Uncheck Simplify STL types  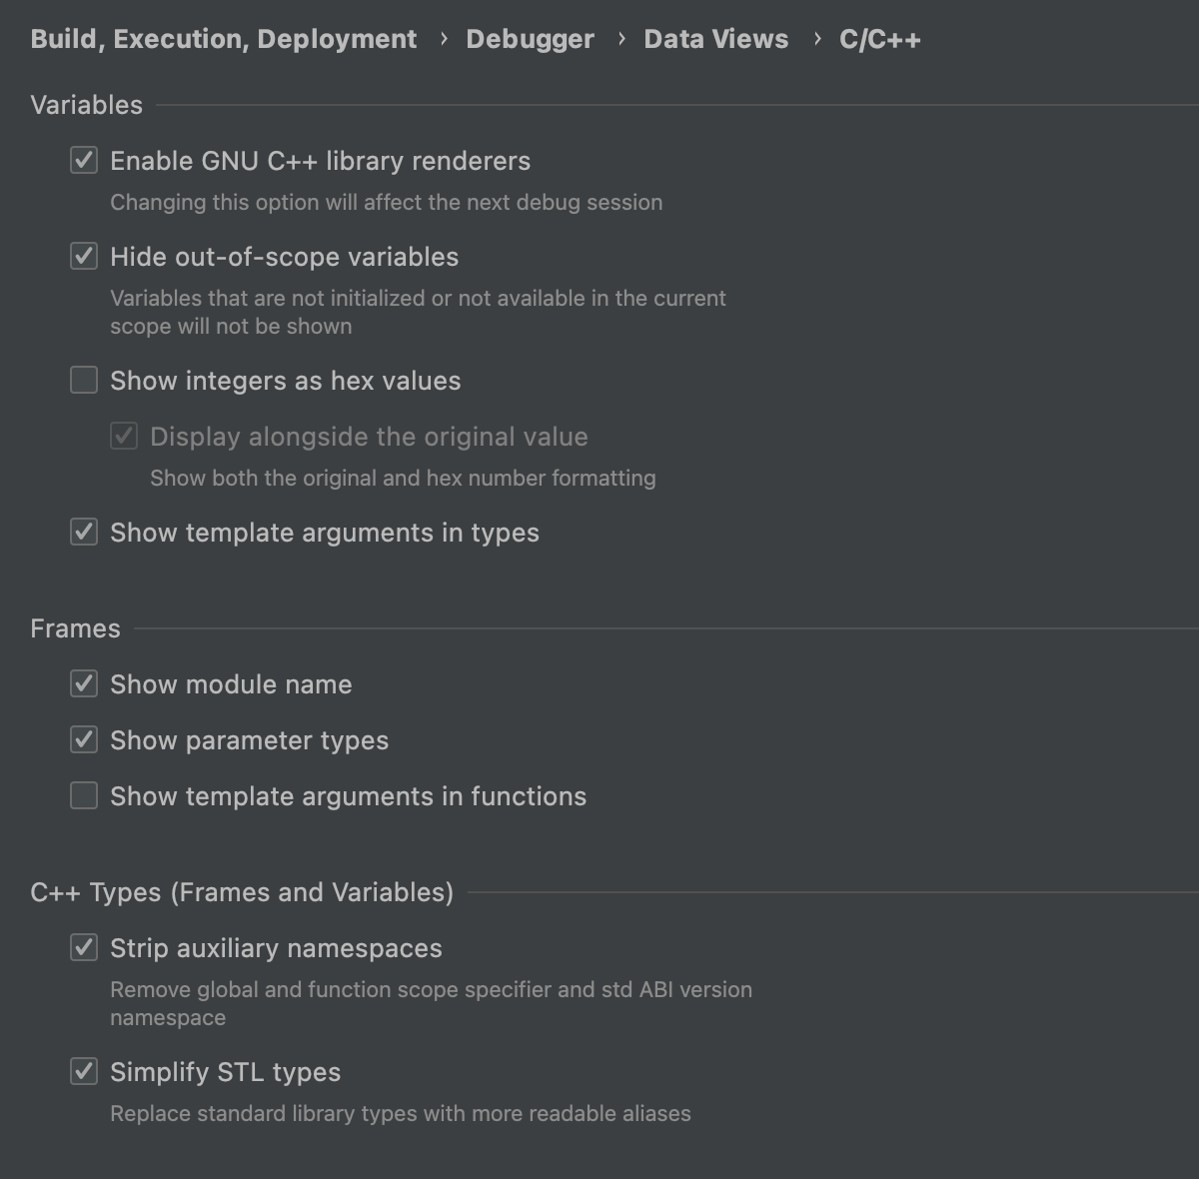(x=84, y=1072)
